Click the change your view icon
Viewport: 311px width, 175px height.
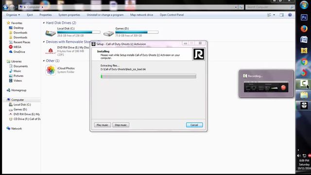(x=269, y=15)
